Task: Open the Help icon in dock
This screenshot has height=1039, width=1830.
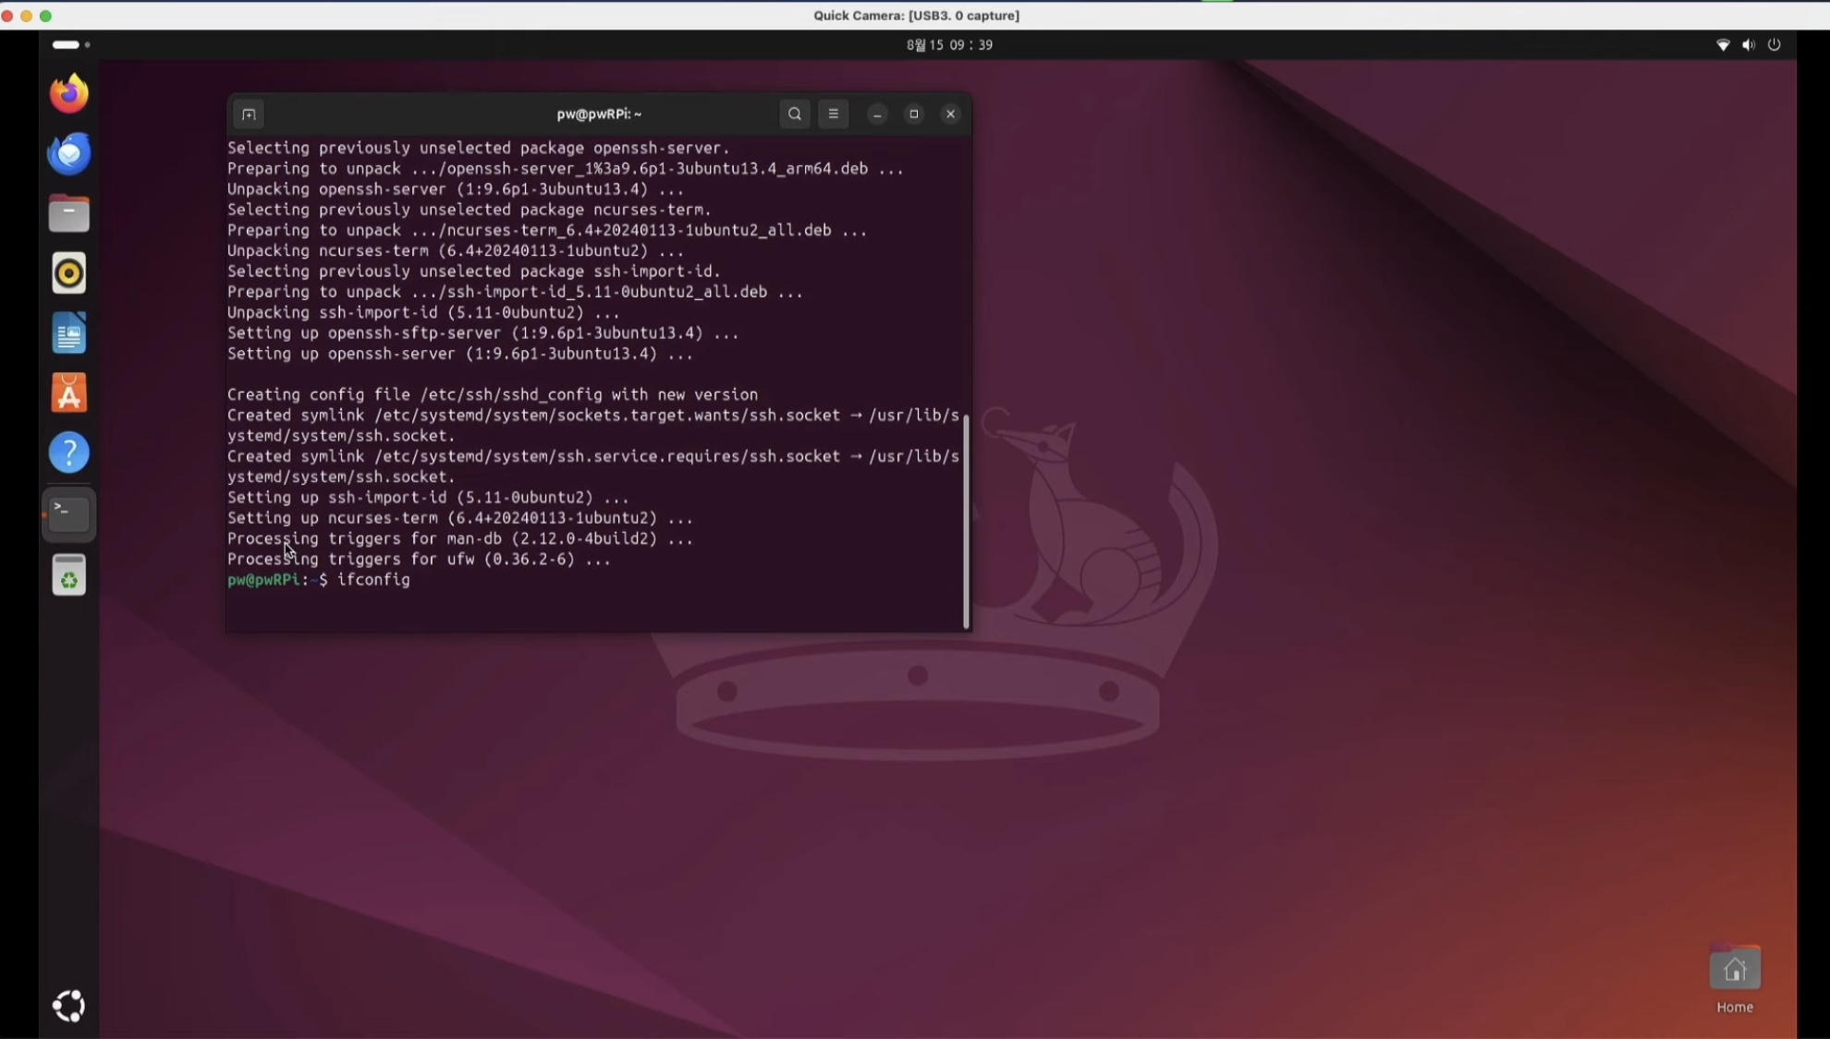Action: click(x=69, y=453)
